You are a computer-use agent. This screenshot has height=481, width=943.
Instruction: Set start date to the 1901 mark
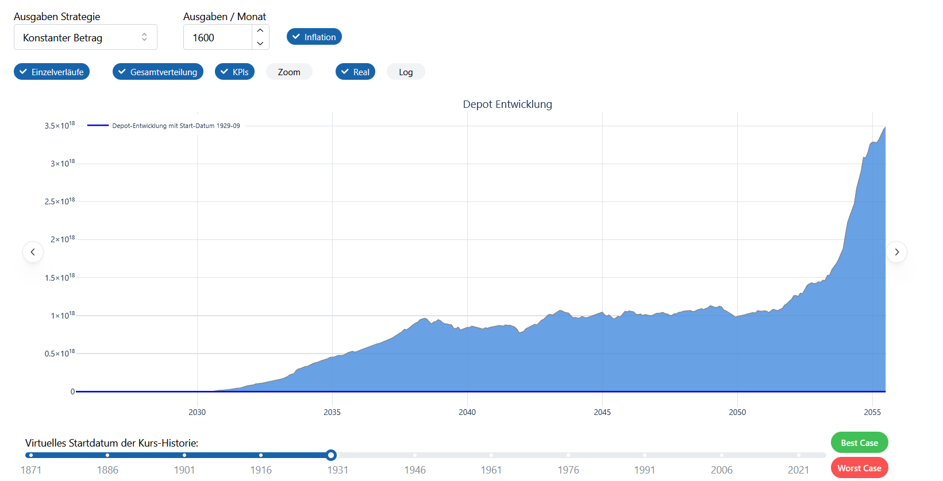click(184, 455)
